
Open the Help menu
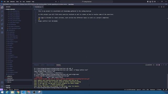click(33, 2)
